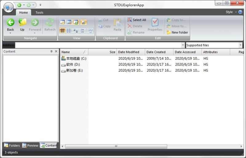The width and height of the screenshot is (246, 158).
Task: Refresh the file list
Action: 50,25
